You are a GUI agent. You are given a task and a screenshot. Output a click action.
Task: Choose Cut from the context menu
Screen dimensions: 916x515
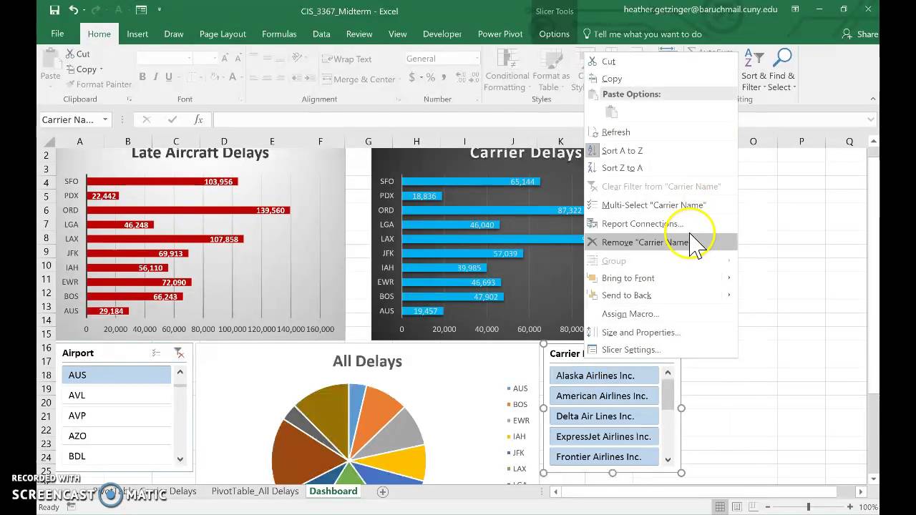(x=661, y=62)
